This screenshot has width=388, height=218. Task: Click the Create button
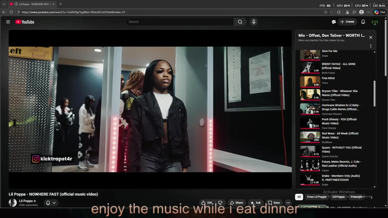[347, 22]
